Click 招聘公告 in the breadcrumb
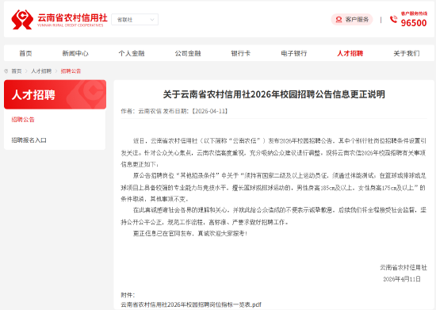Screen dimensions: 436x310 tap(71, 71)
